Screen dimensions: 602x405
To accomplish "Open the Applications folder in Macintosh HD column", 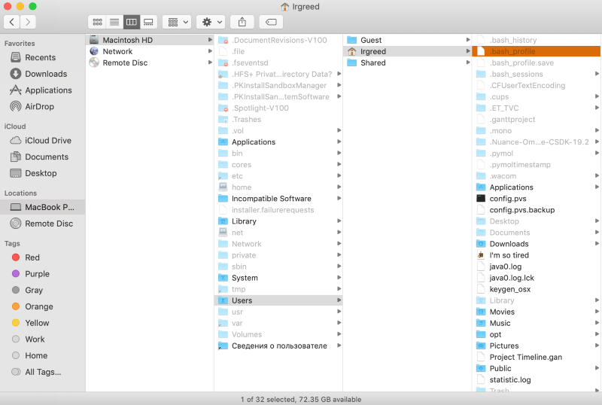I will (x=278, y=142).
